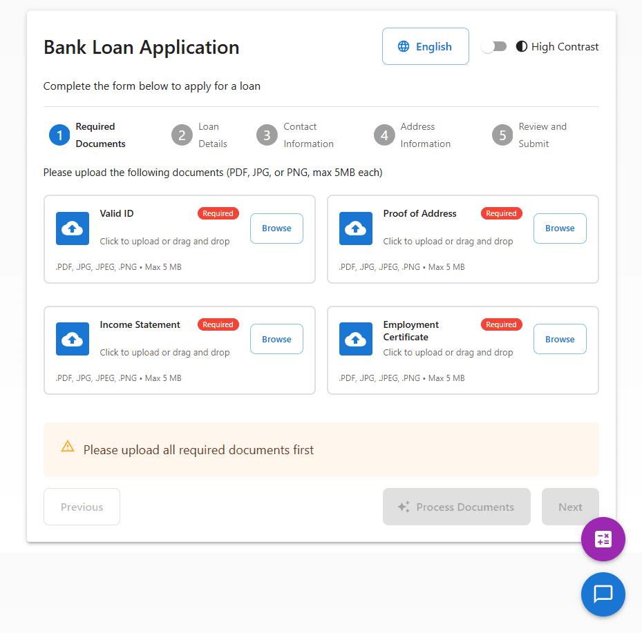Click the globe icon beside English
This screenshot has width=642, height=633.
404,46
